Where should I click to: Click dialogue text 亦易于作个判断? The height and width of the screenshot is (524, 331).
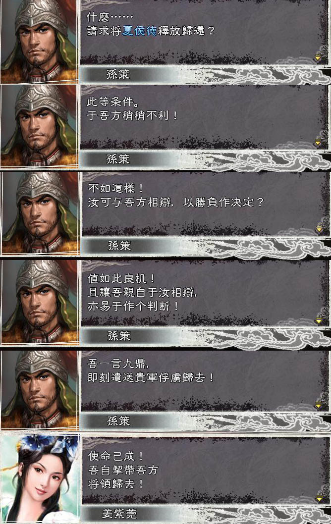133,306
